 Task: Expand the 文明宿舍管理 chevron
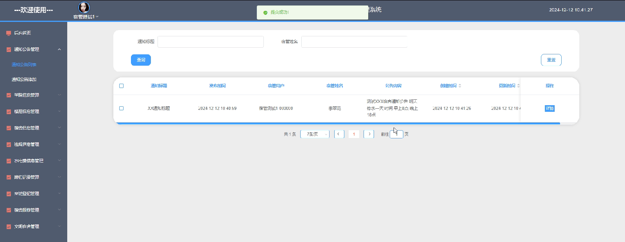tap(59, 226)
